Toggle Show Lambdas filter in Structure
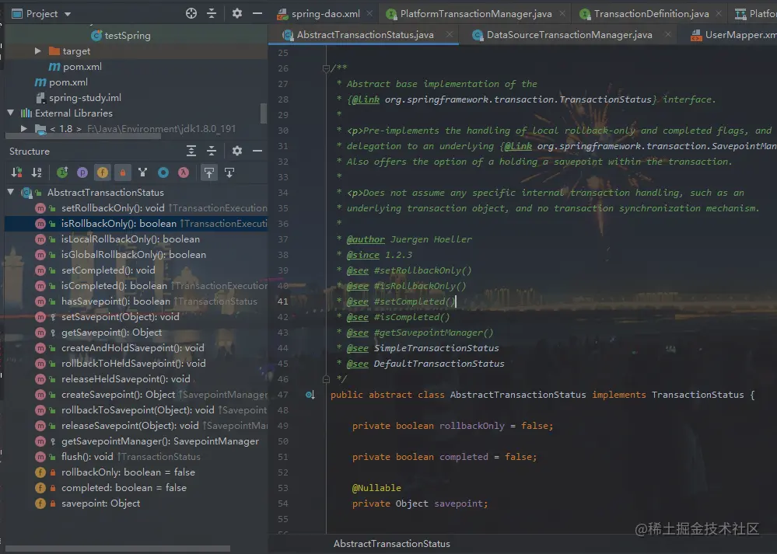The height and width of the screenshot is (554, 777). [184, 172]
